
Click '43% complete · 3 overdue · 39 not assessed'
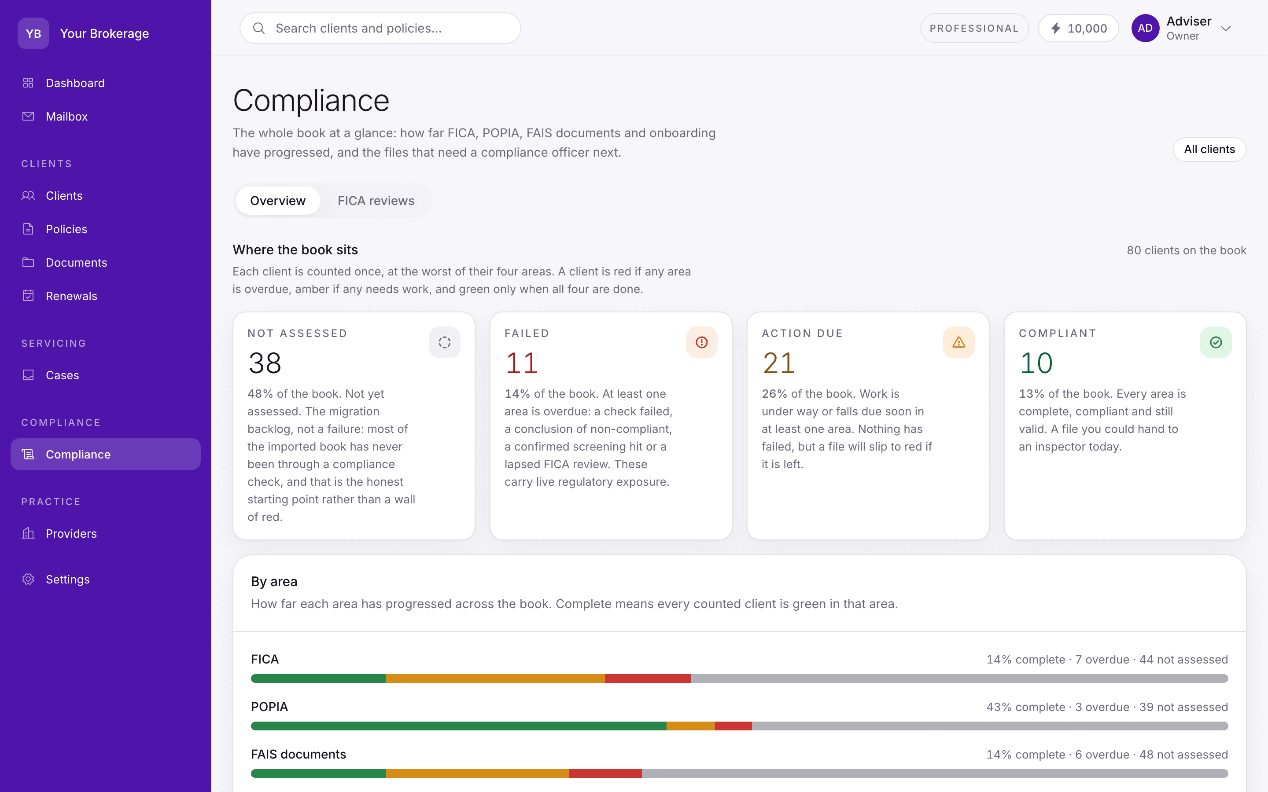[1106, 707]
